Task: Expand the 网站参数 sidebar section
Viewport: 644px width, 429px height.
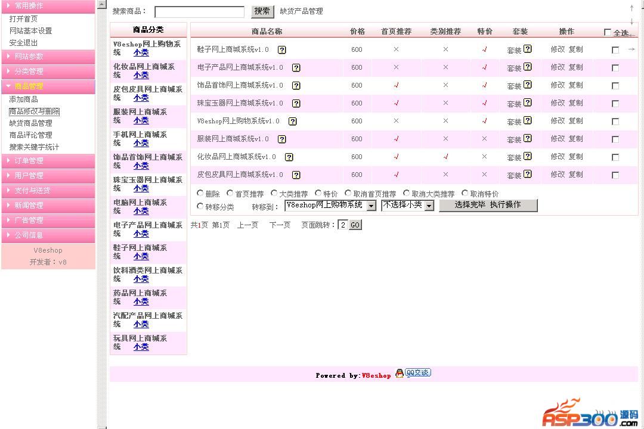Action: pos(48,57)
